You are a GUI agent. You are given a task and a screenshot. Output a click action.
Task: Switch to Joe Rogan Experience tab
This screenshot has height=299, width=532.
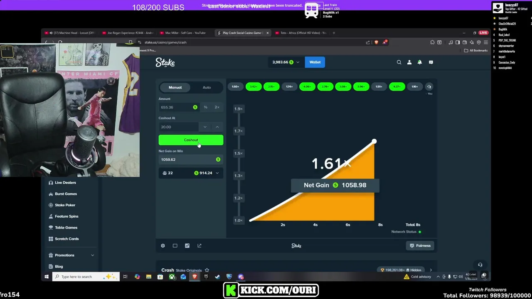pos(128,33)
